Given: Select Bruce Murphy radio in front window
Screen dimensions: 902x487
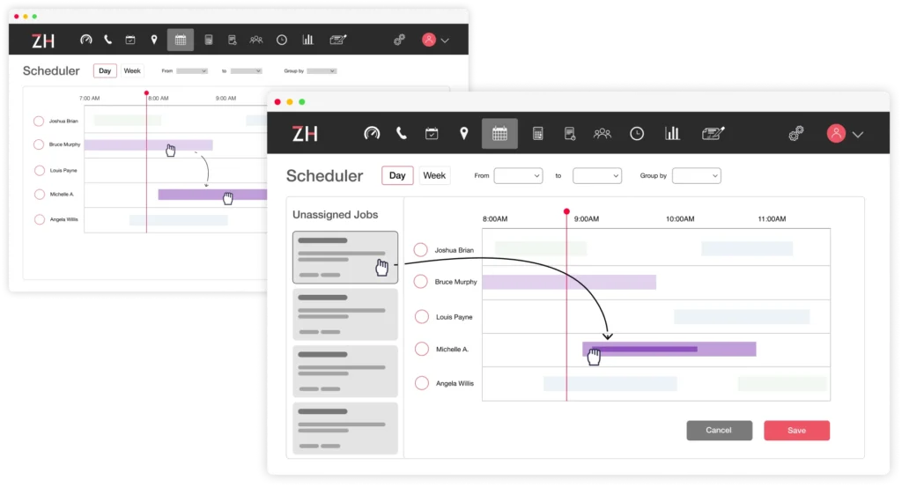Looking at the screenshot, I should click(x=420, y=281).
